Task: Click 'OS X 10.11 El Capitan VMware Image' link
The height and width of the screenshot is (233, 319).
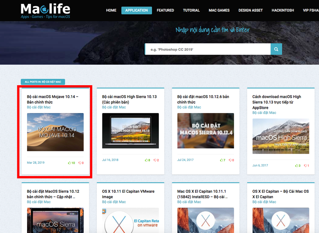Action: coord(128,194)
